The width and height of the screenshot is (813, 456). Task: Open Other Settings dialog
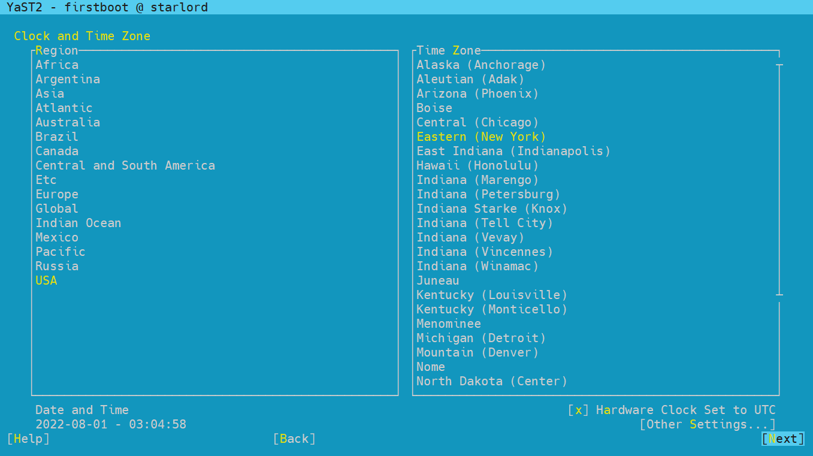point(708,424)
